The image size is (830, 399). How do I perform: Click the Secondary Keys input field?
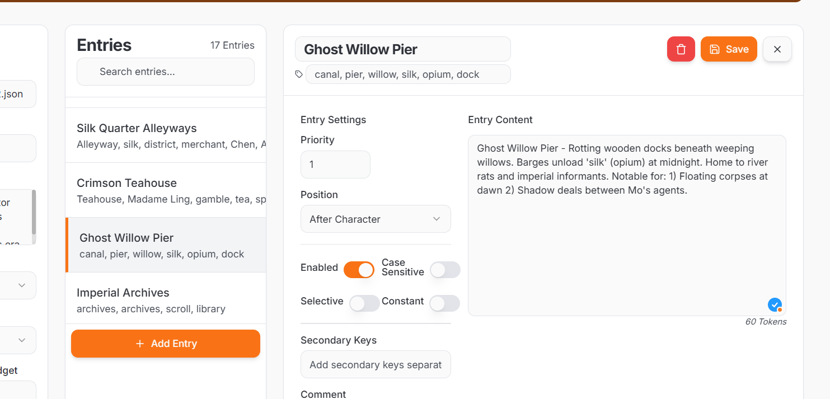point(376,364)
